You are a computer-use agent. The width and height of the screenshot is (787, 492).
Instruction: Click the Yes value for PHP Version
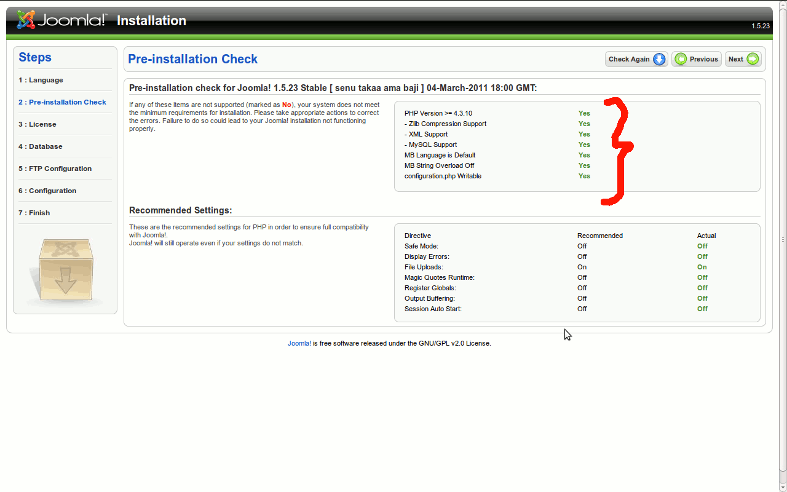(x=584, y=113)
